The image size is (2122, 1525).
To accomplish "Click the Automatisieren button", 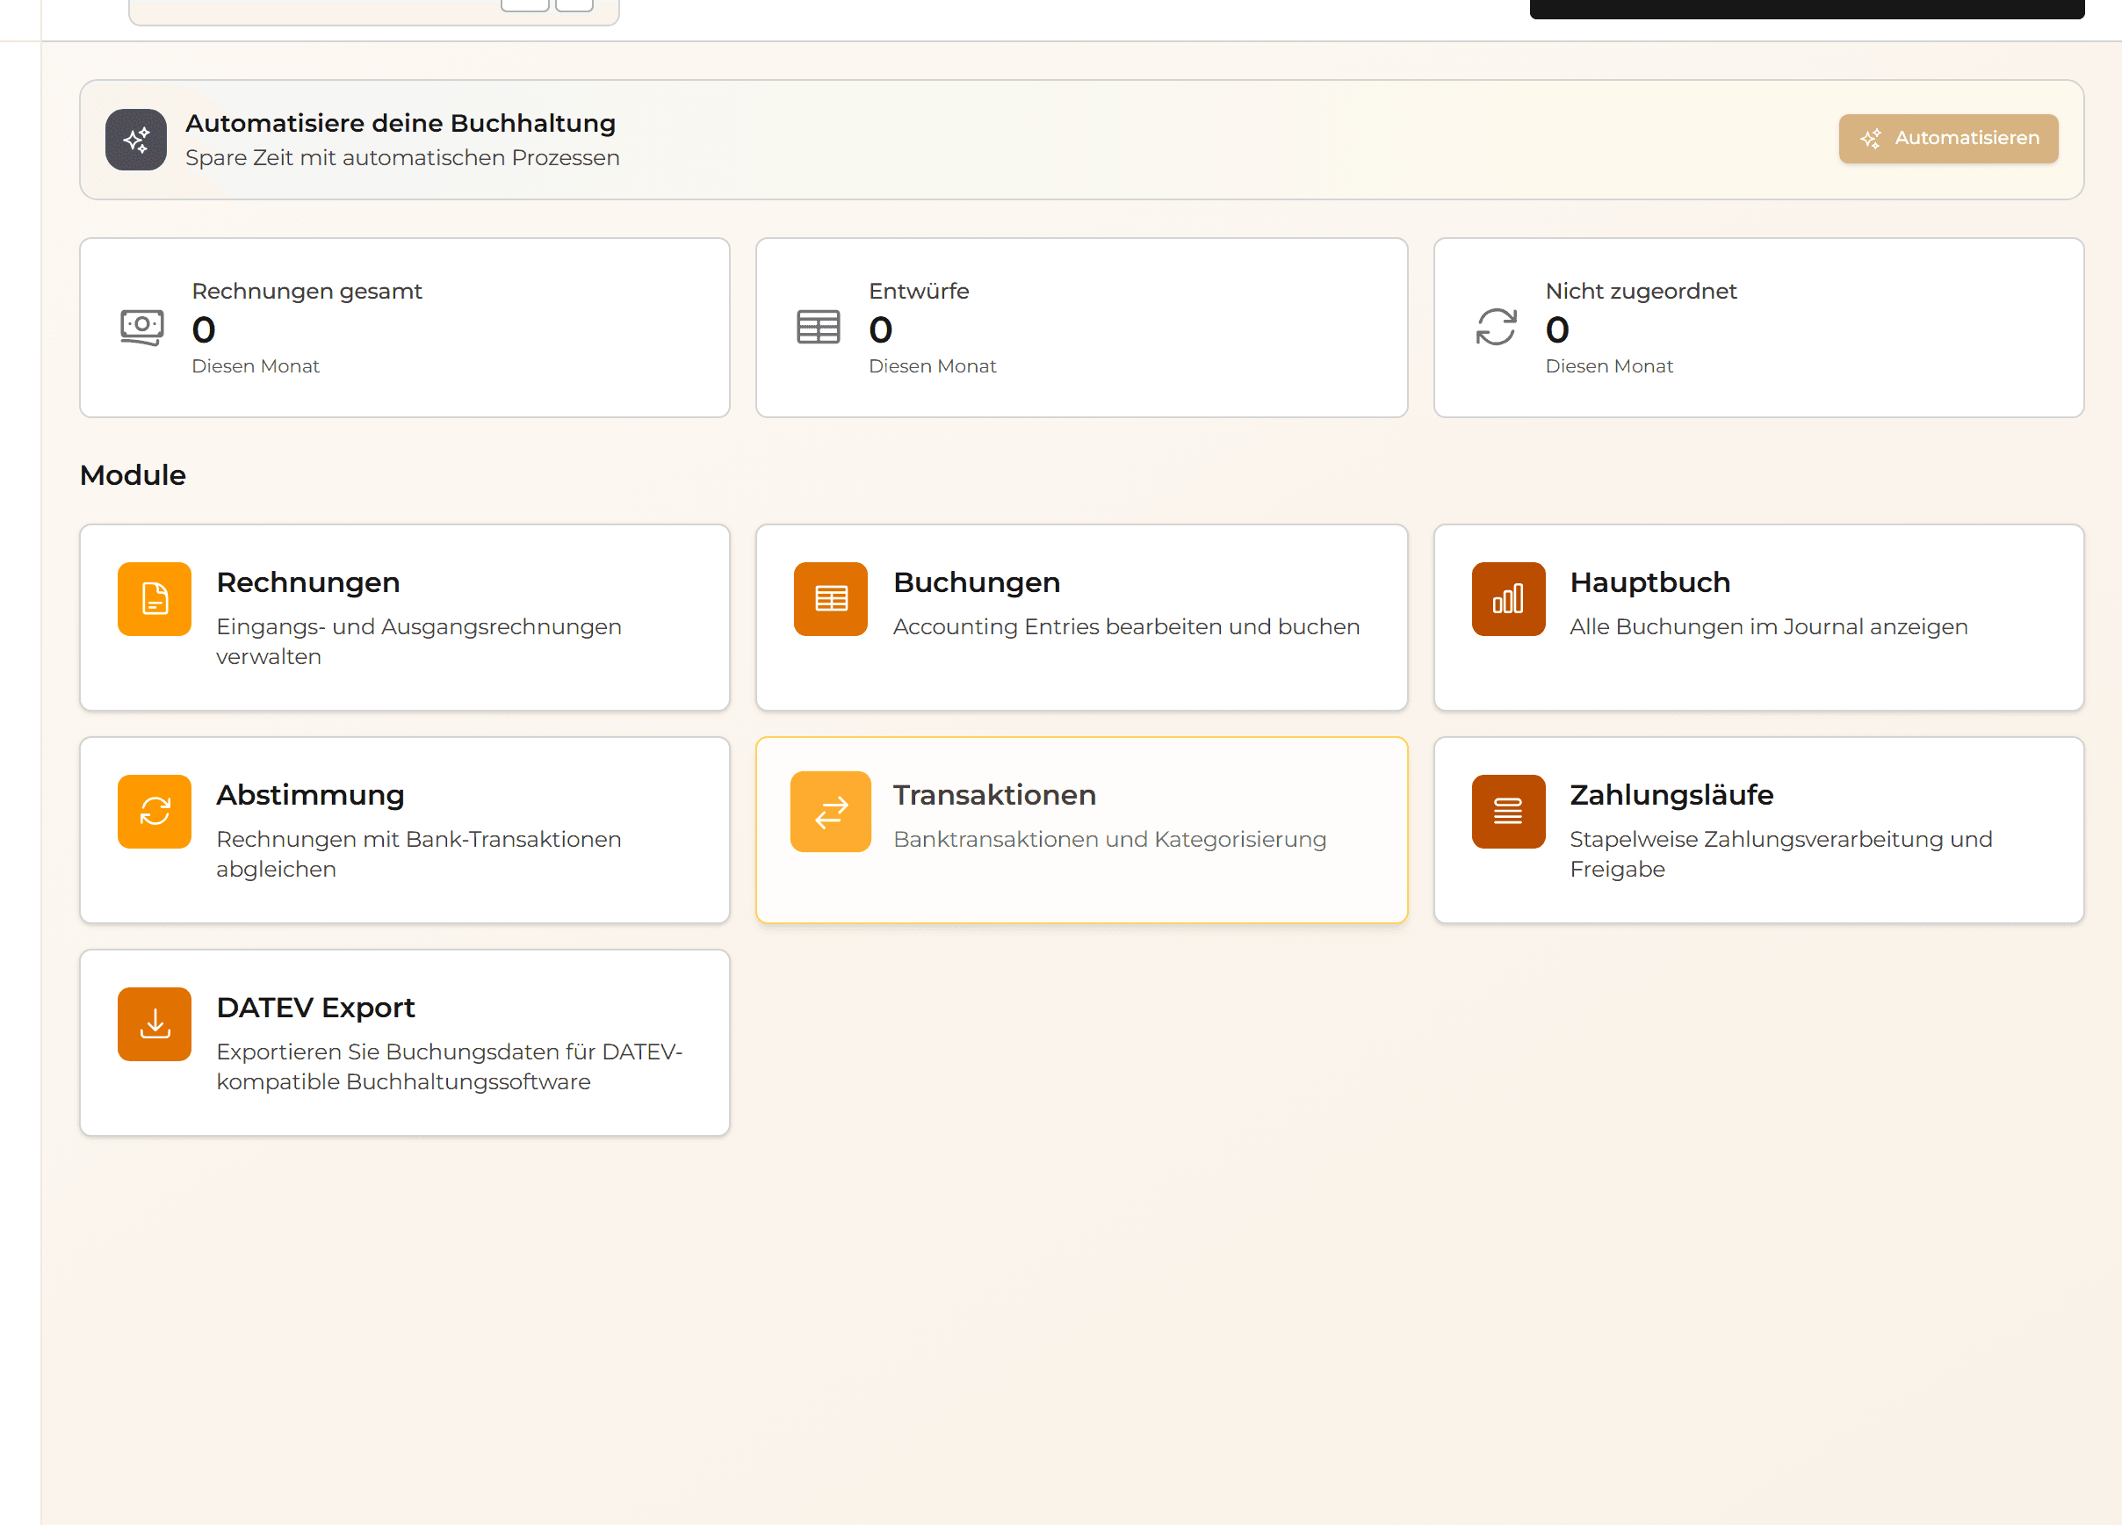I will [1947, 139].
